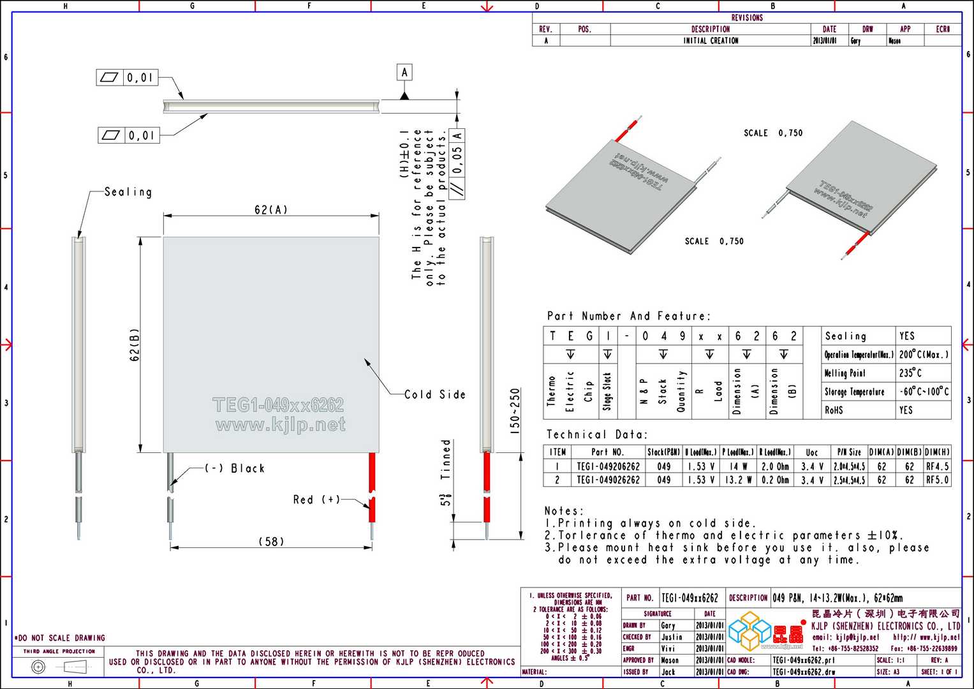Select the lower SCALE 0,750 label
This screenshot has width=974, height=689.
714,241
